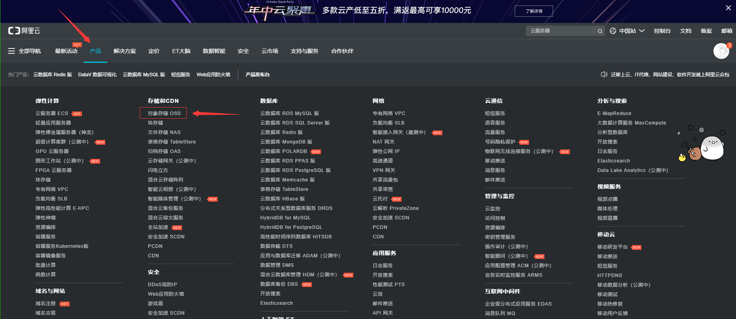Open 企业级分布式应用服务 EDAS

point(518,304)
